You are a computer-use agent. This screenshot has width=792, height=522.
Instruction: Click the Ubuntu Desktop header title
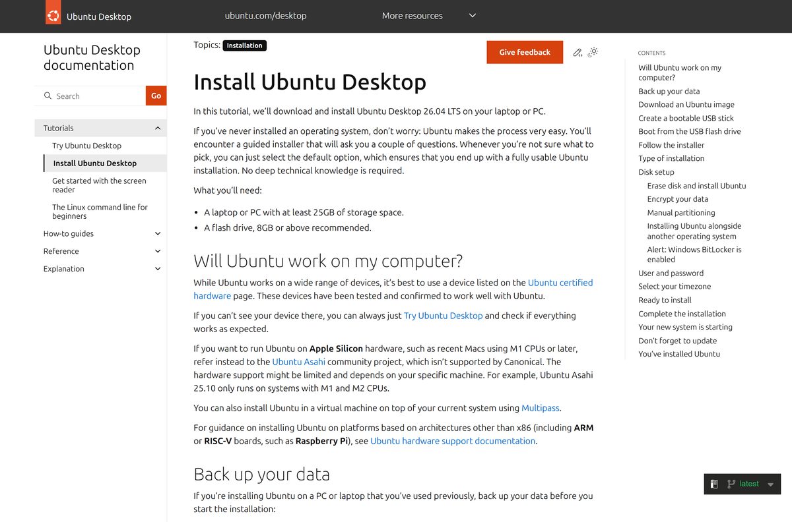pos(99,16)
